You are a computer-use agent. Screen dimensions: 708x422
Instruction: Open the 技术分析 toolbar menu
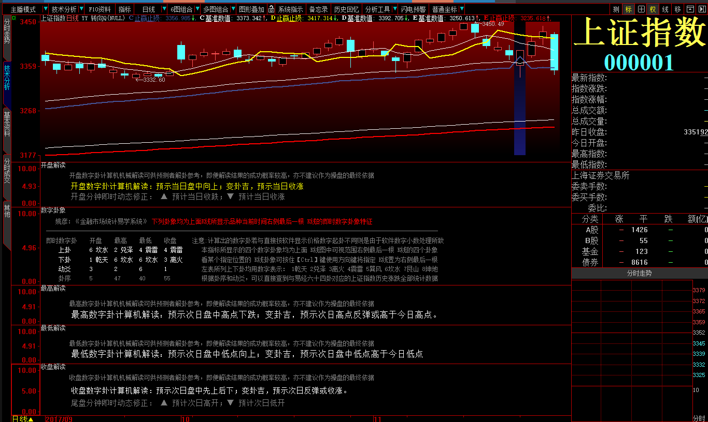(64, 9)
